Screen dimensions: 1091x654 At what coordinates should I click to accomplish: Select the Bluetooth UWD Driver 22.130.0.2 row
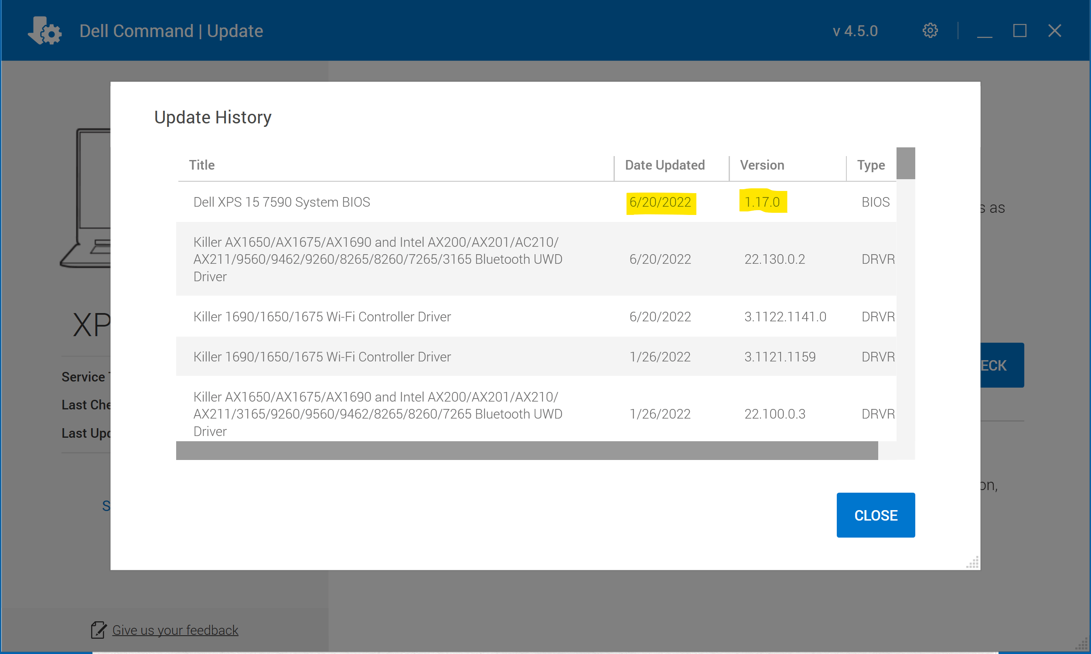coord(377,259)
